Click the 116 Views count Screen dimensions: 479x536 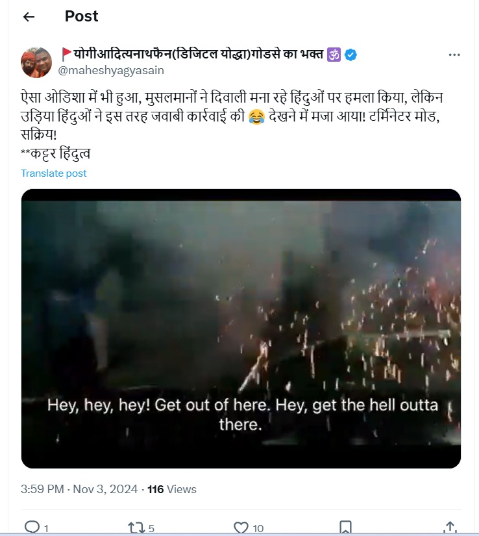(172, 489)
